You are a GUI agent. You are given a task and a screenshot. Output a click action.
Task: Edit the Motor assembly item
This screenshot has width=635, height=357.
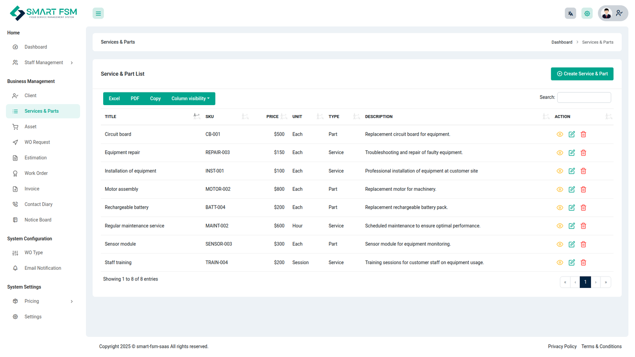pyautogui.click(x=571, y=190)
